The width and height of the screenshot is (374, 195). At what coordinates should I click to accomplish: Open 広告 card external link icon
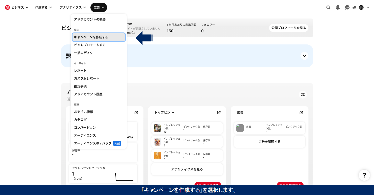(301, 113)
